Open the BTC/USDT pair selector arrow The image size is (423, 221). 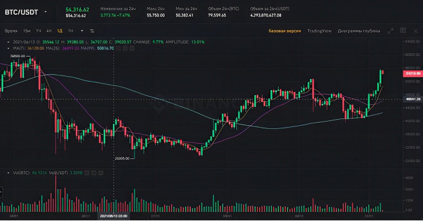(45, 12)
